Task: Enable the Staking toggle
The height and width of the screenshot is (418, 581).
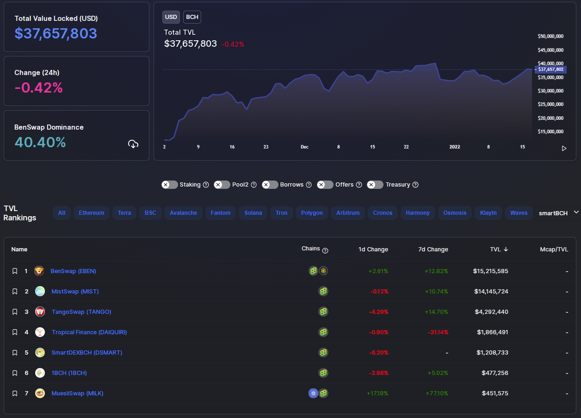Action: coord(170,185)
